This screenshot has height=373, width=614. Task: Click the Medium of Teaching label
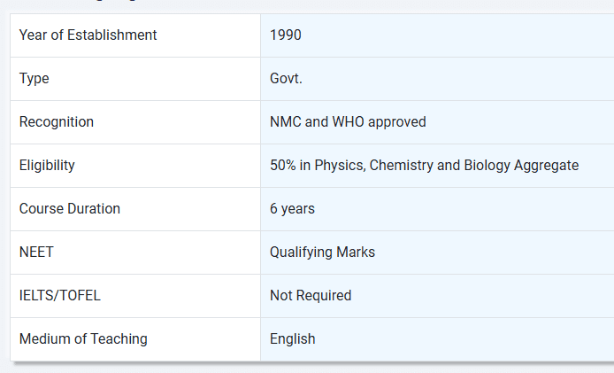click(x=83, y=339)
